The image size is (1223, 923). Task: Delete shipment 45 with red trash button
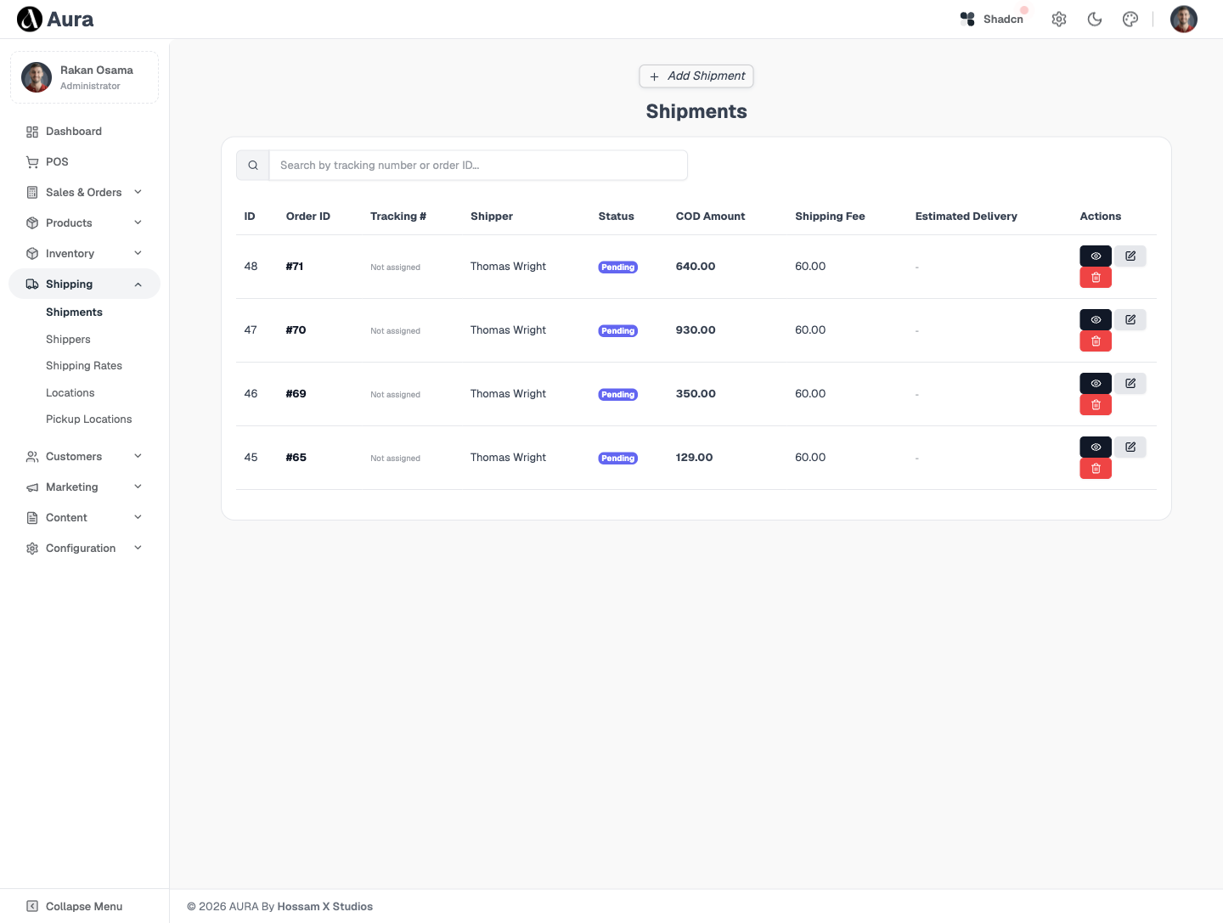point(1096,469)
